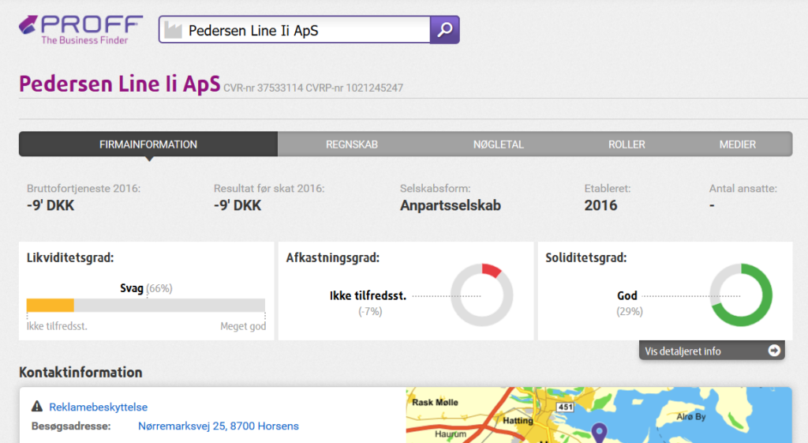Click the Horsens map thumbnail
The image size is (808, 443).
point(599,415)
